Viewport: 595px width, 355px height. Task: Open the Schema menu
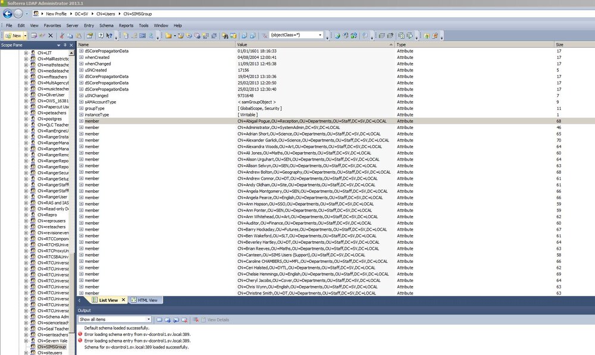[x=107, y=26]
